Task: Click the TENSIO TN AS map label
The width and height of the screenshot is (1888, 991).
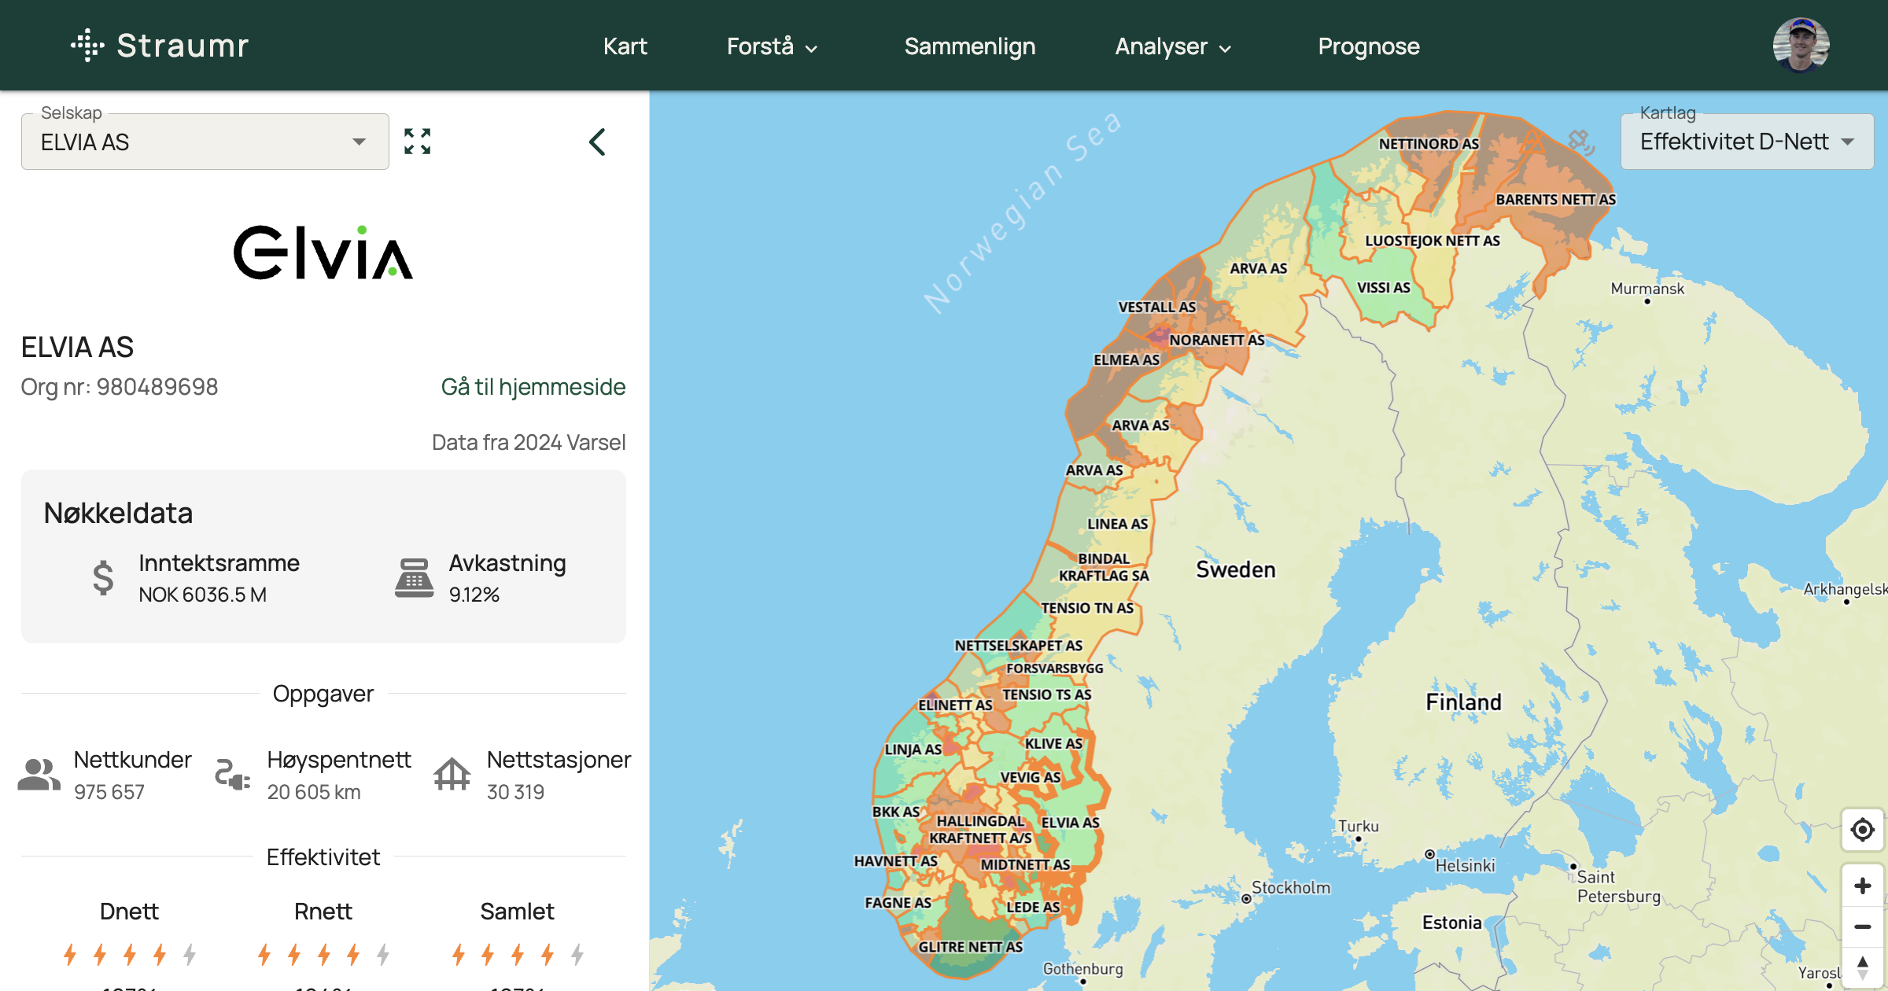Action: coord(1087,608)
